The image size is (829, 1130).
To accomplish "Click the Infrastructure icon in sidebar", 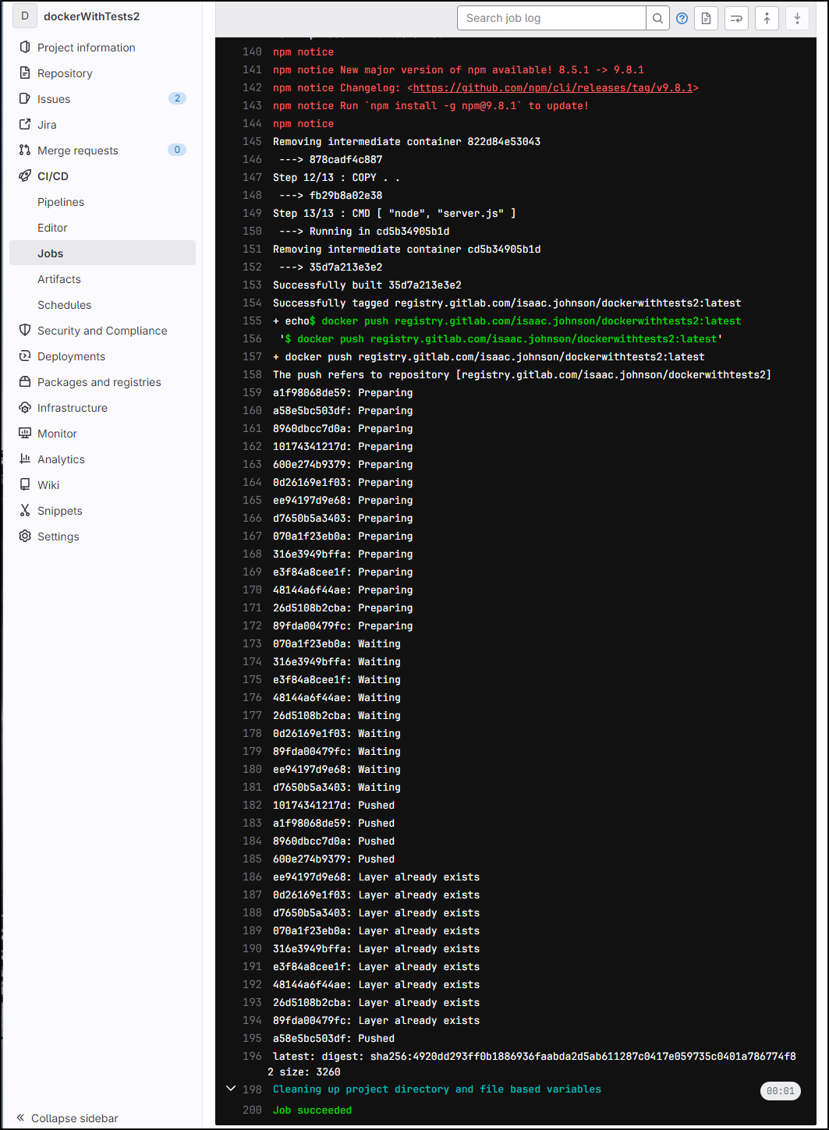I will 25,408.
